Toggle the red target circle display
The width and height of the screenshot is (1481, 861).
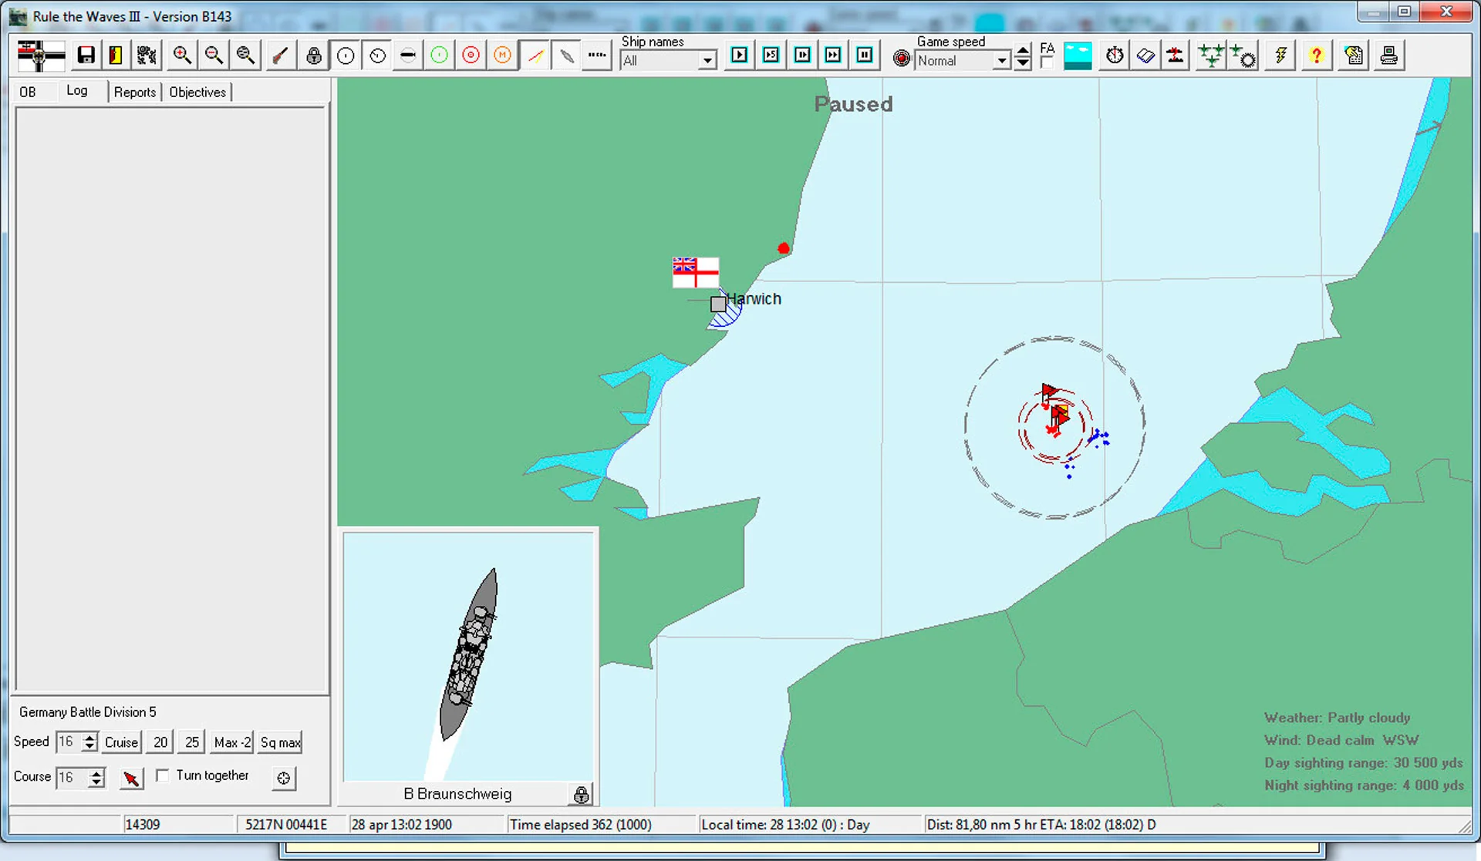[471, 55]
